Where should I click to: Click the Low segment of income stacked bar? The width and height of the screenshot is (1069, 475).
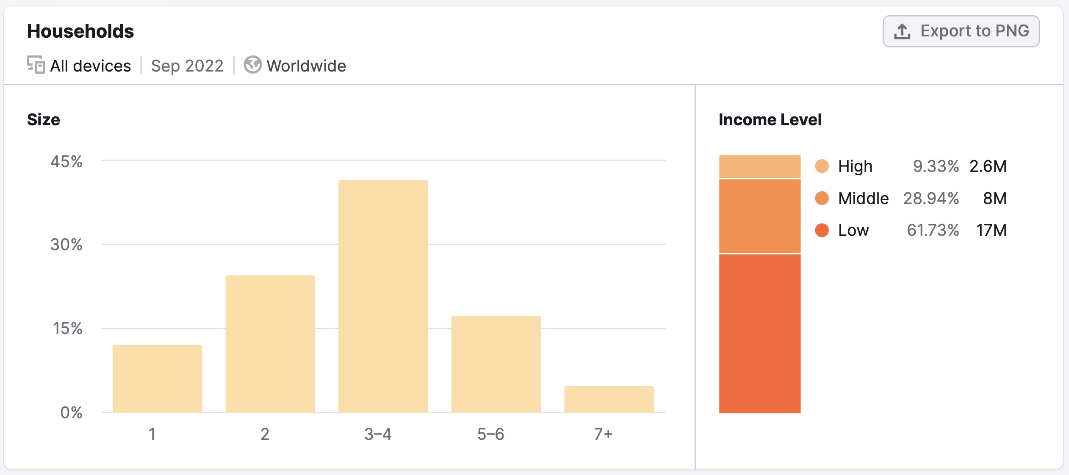coord(760,334)
